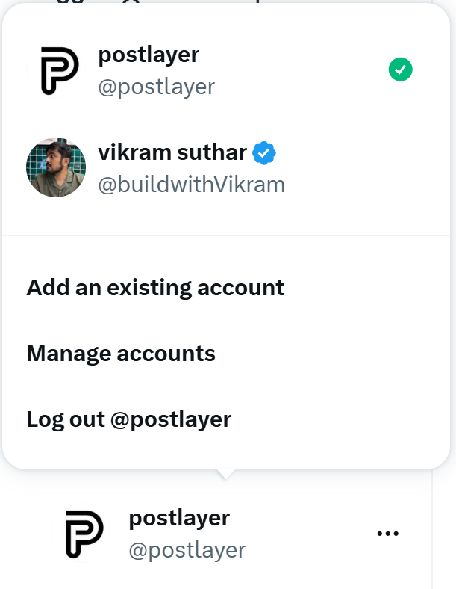
Task: Select Add an existing account
Action: [x=155, y=288]
